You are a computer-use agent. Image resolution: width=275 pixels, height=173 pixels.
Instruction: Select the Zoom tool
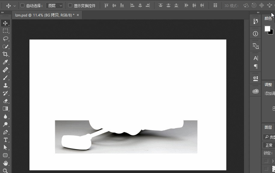[x=5, y=171]
